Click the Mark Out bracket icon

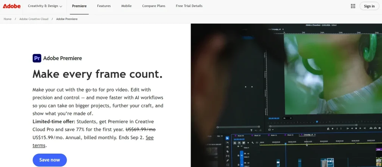(x=341, y=129)
